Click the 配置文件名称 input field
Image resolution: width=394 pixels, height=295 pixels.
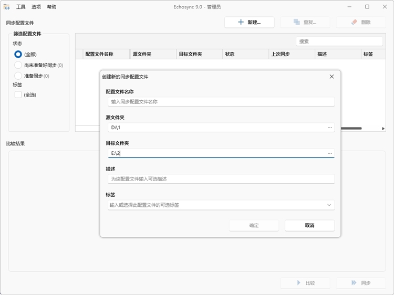[221, 102]
